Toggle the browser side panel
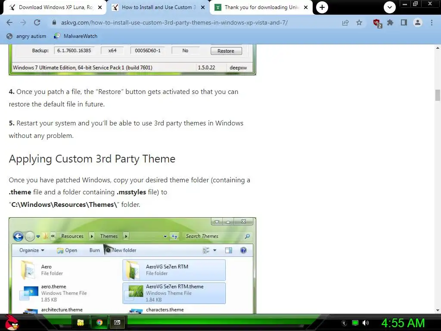441x331 pixels. [x=404, y=22]
